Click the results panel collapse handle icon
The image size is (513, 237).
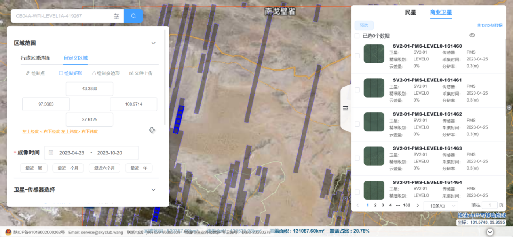pyautogui.click(x=346, y=108)
